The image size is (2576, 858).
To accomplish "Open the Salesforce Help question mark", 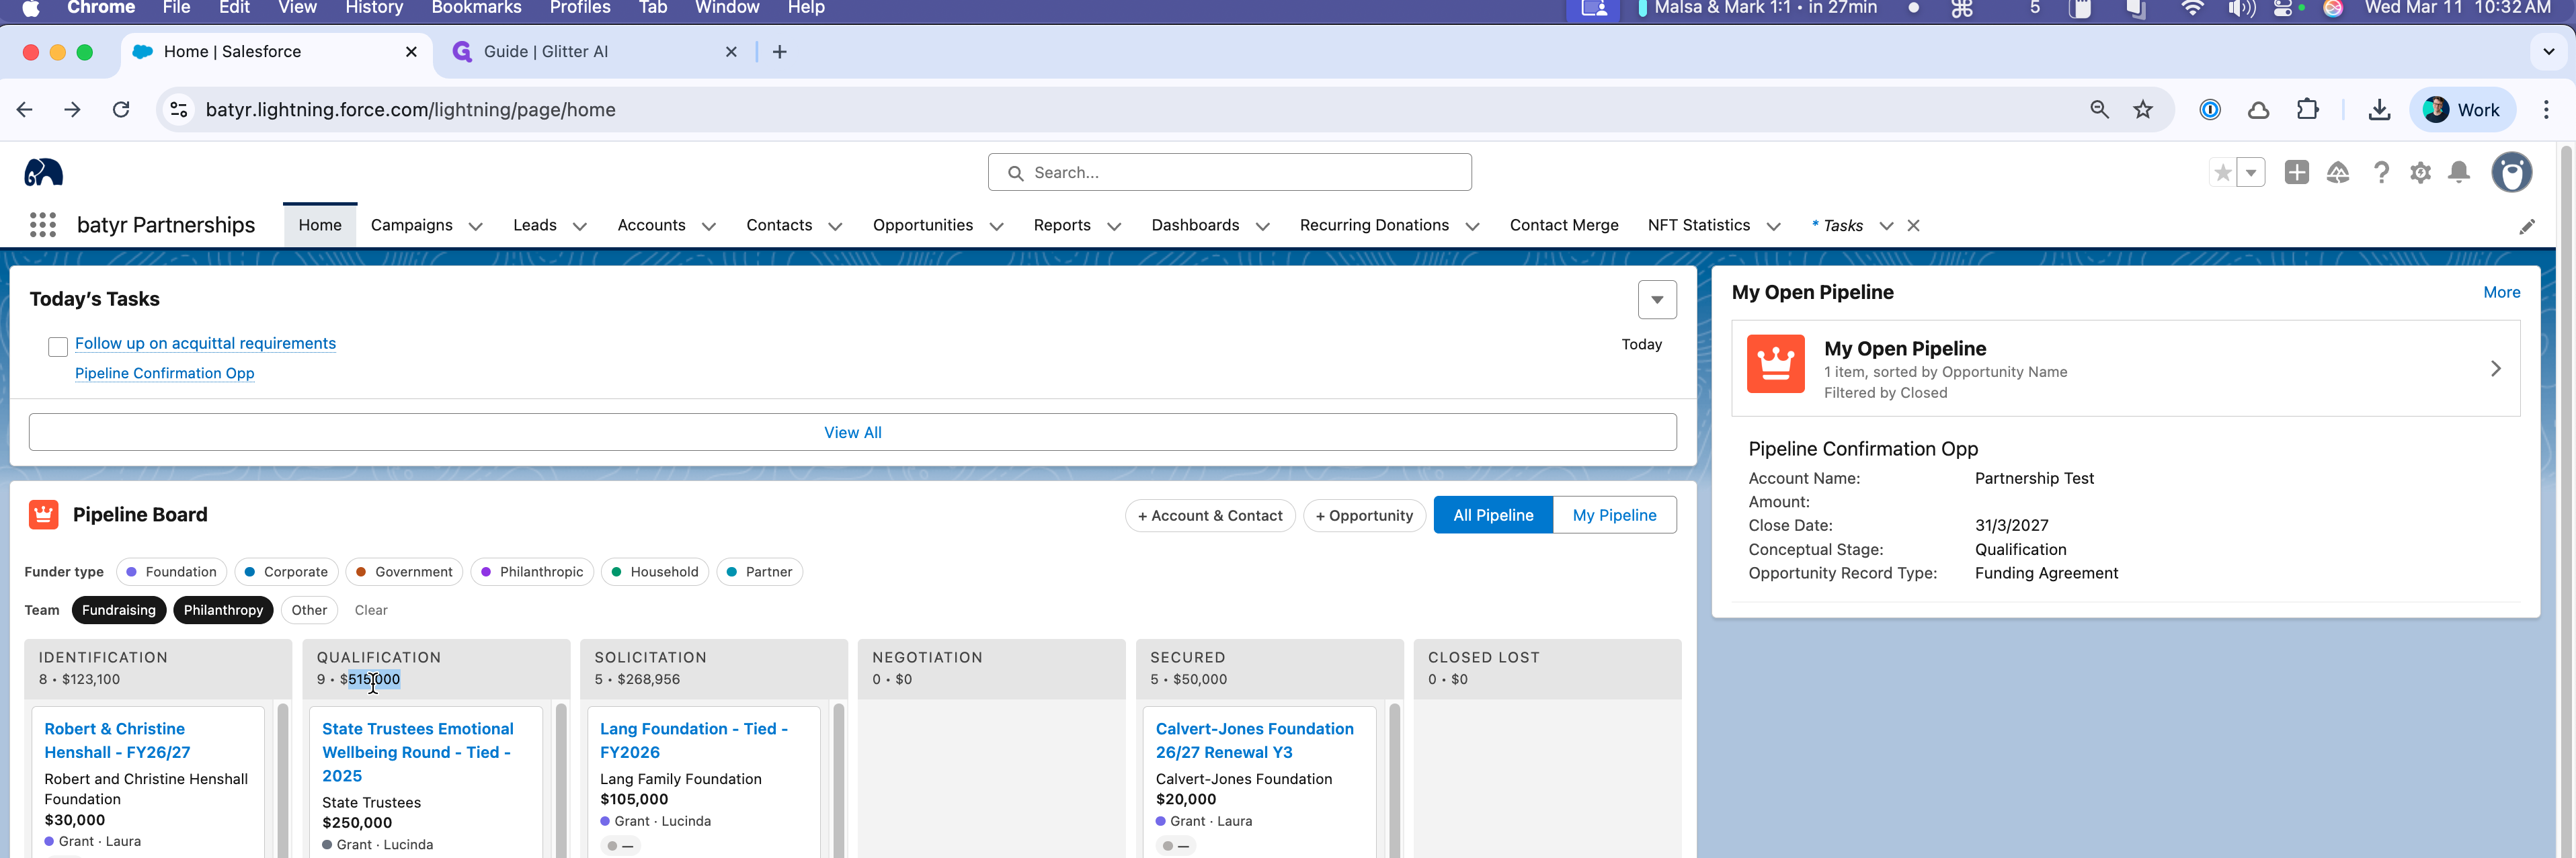I will point(2381,173).
